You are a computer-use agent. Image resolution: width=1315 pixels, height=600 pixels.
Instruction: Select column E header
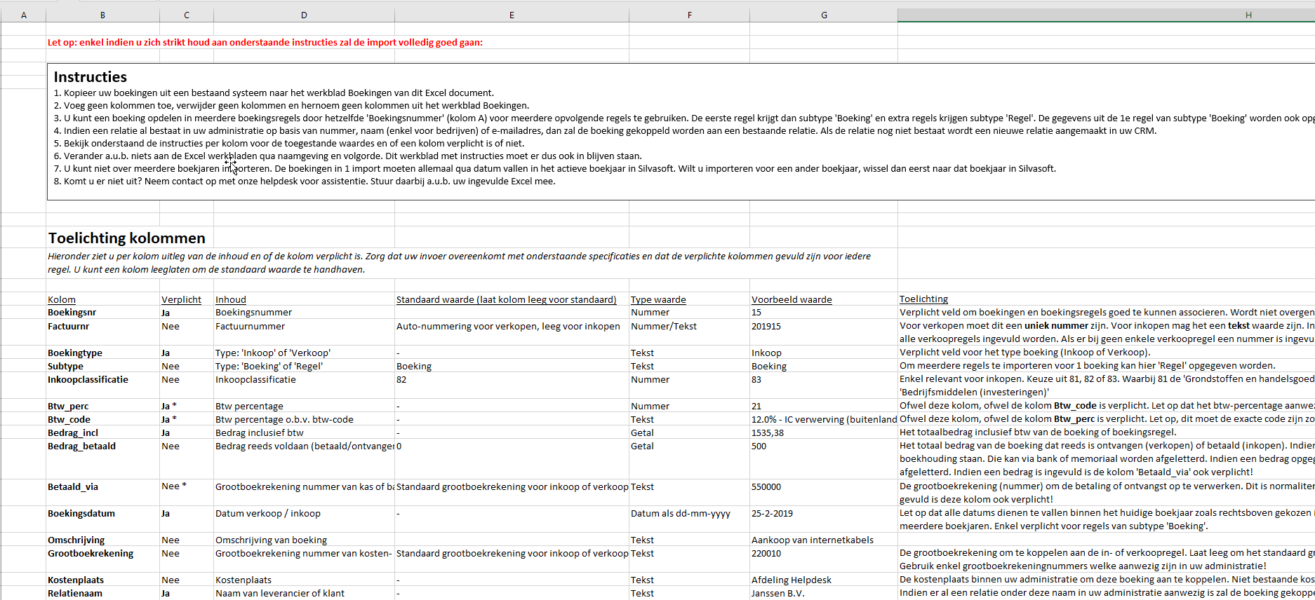pyautogui.click(x=512, y=15)
